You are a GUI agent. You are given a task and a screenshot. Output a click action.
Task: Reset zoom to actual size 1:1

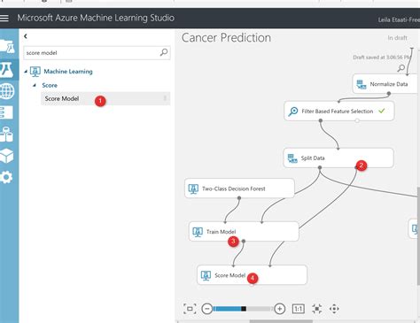click(x=299, y=309)
